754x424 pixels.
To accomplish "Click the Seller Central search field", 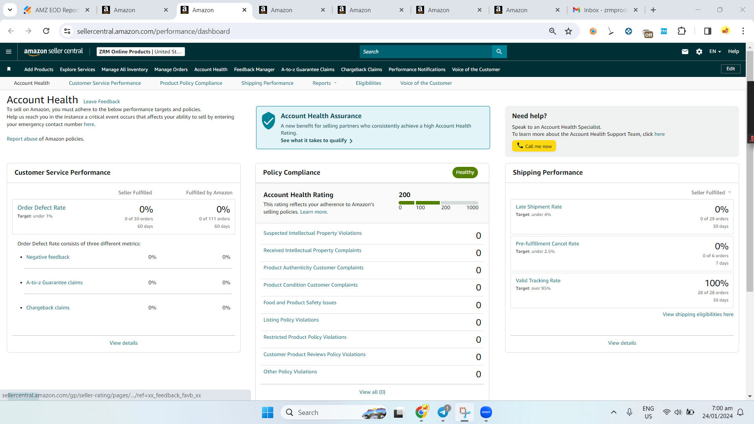I will tap(426, 51).
